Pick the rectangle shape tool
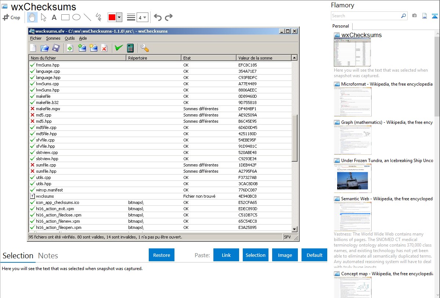Image resolution: width=440 pixels, height=298 pixels. click(x=65, y=17)
